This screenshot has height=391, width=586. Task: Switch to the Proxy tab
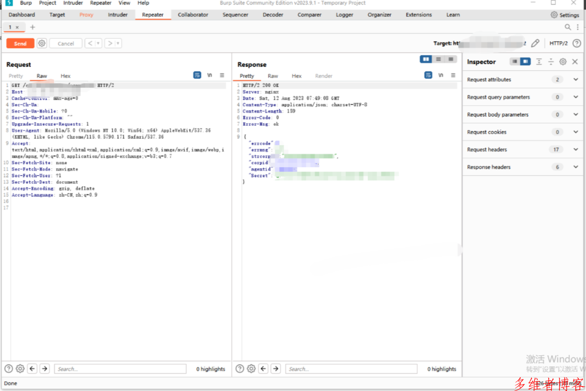pos(86,15)
